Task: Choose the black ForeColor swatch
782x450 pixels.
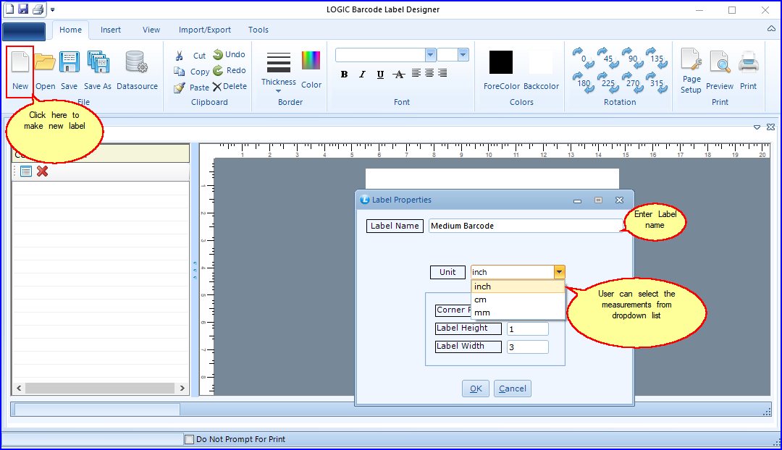Action: pos(501,62)
